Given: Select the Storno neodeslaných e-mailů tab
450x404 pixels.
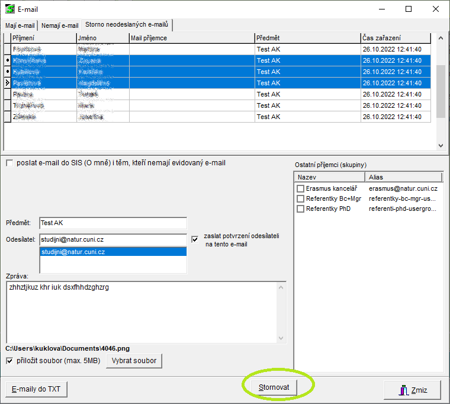Looking at the screenshot, I should [127, 25].
